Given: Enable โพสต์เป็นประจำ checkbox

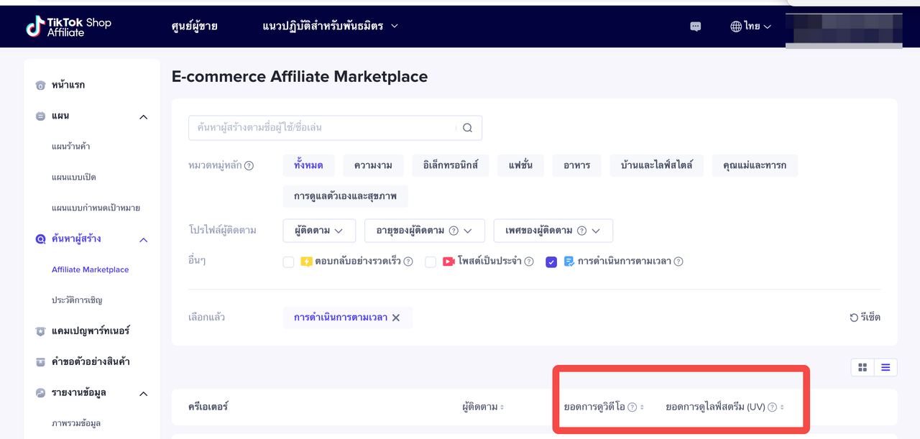Looking at the screenshot, I should (431, 262).
